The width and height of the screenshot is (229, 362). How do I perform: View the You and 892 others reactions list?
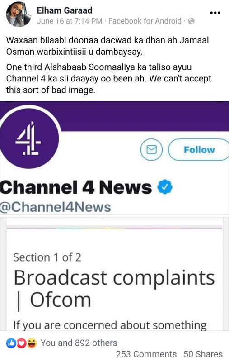[x=79, y=343]
